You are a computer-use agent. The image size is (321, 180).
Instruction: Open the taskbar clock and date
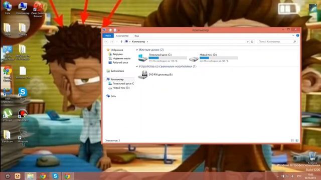click(x=310, y=176)
